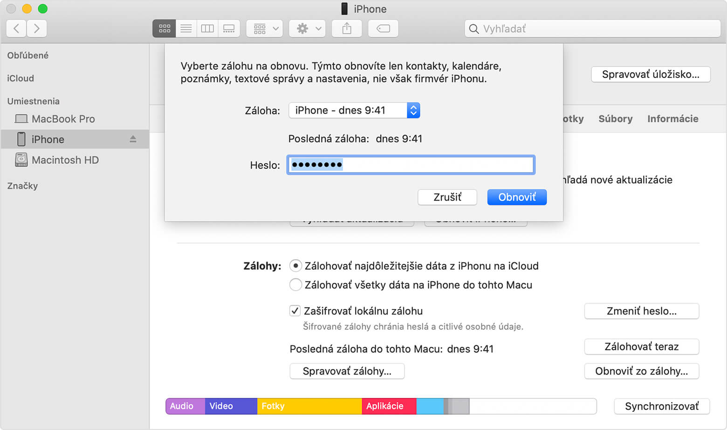Click the Značky sidebar heading
The image size is (727, 430).
tap(22, 186)
